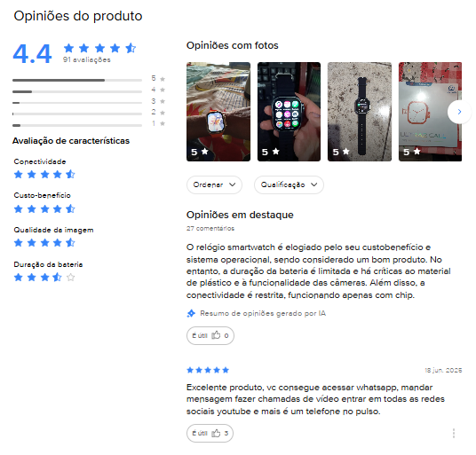The width and height of the screenshot is (476, 455).
Task: Open the watch-on-granite review photo
Action: [360, 112]
